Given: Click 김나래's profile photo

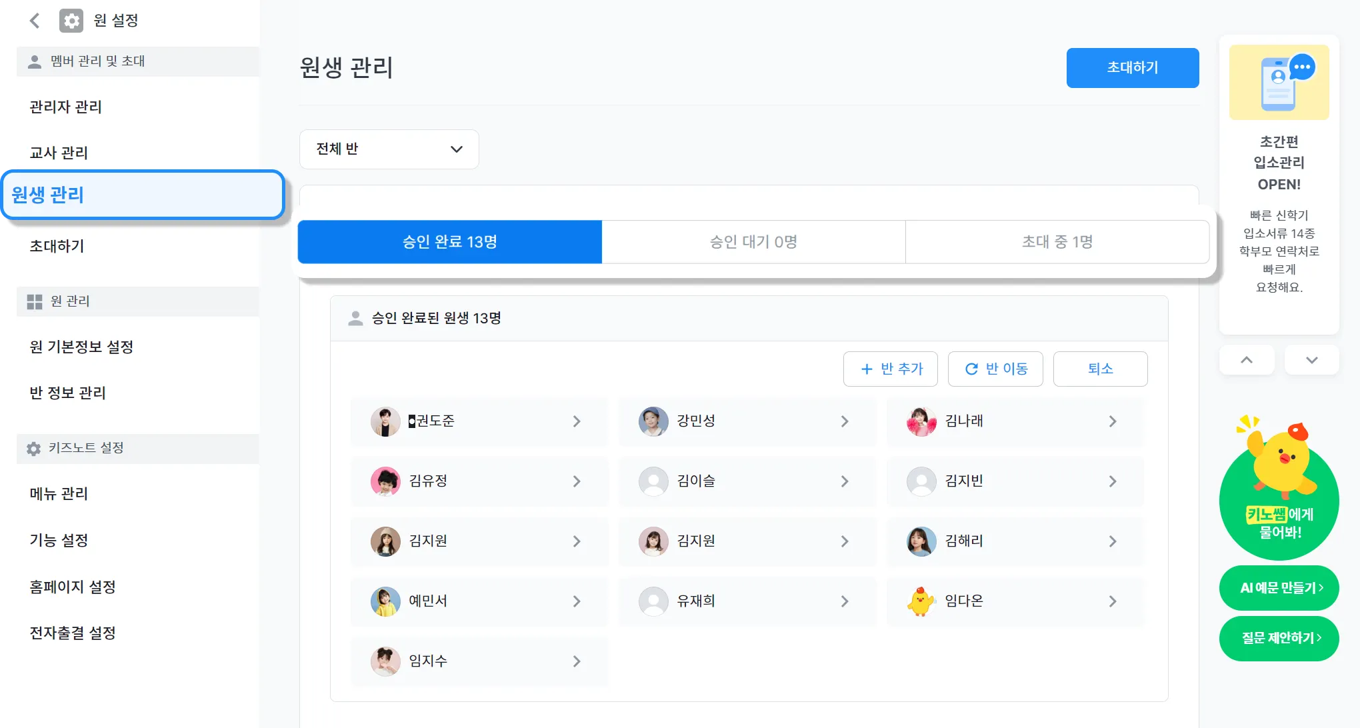Looking at the screenshot, I should [921, 421].
